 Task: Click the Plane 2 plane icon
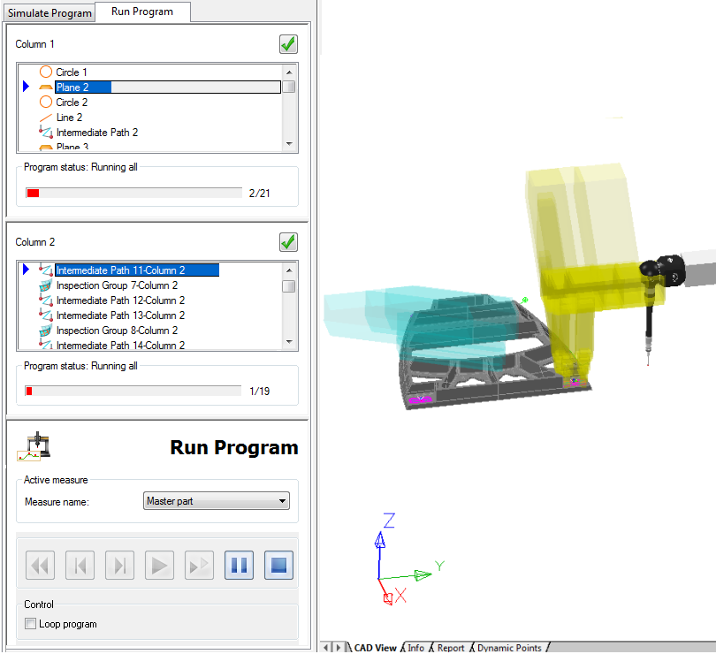pyautogui.click(x=46, y=87)
